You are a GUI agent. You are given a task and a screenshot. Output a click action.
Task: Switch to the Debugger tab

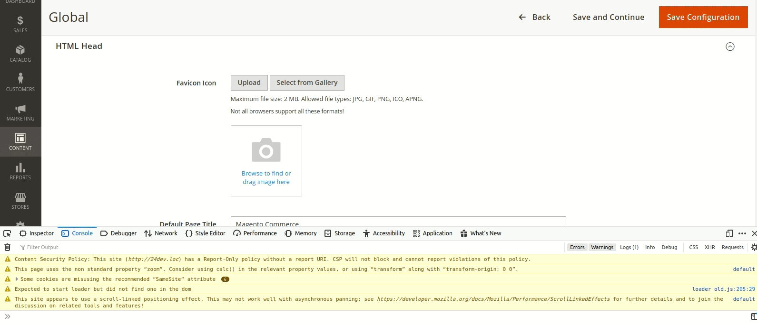pyautogui.click(x=118, y=233)
